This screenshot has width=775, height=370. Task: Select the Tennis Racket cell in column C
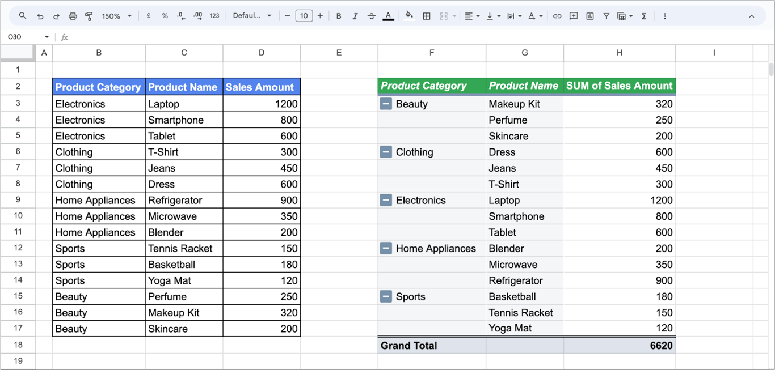(x=184, y=248)
